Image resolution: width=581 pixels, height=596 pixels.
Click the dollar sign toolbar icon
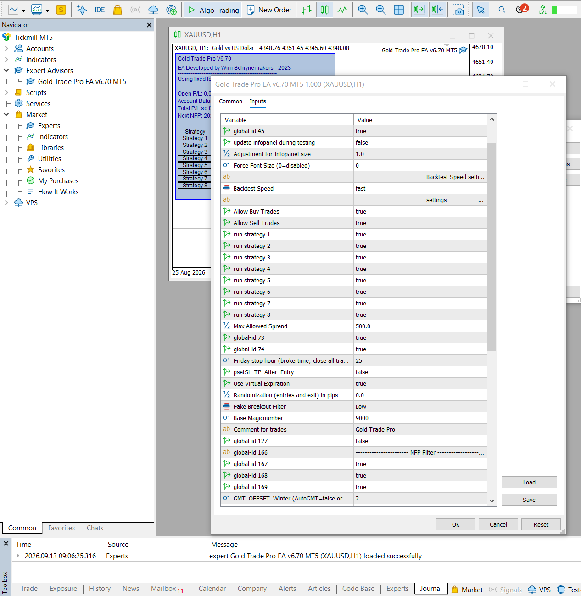coord(61,10)
